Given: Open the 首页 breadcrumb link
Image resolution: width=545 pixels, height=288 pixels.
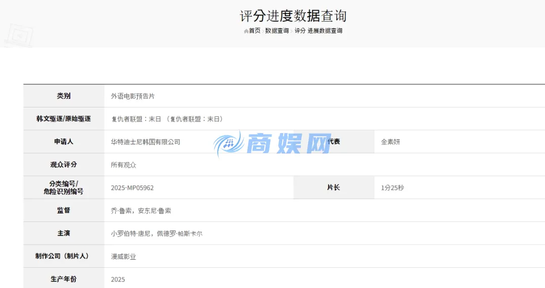Looking at the screenshot, I should [254, 31].
